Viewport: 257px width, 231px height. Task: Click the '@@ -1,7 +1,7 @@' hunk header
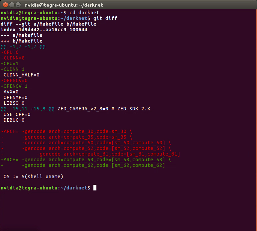click(x=23, y=47)
